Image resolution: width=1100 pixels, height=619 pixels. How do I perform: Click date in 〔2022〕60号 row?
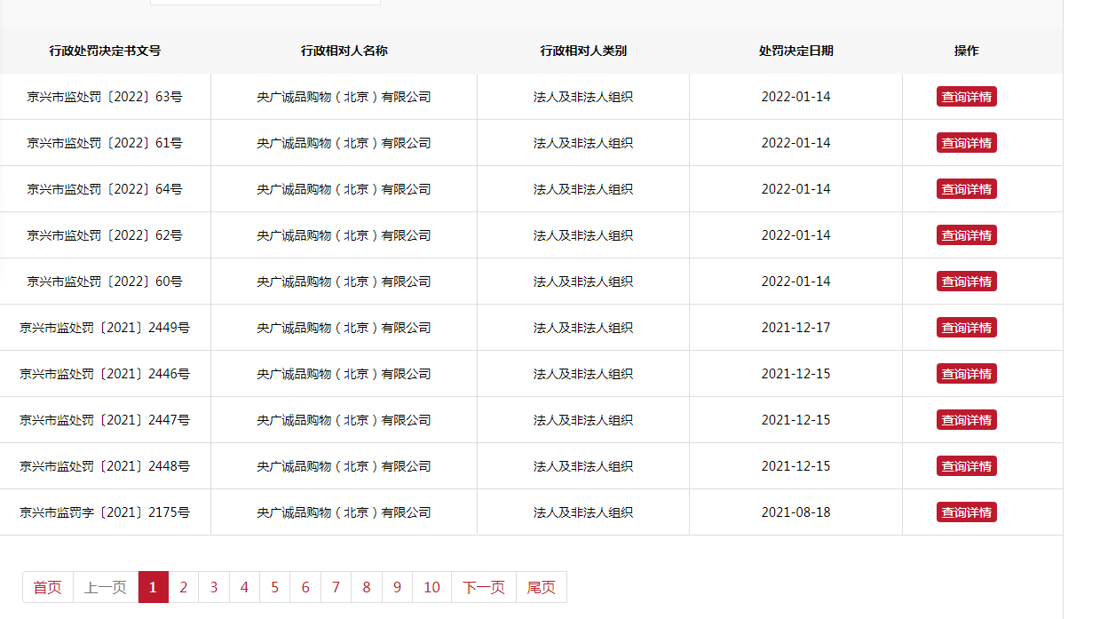click(795, 282)
